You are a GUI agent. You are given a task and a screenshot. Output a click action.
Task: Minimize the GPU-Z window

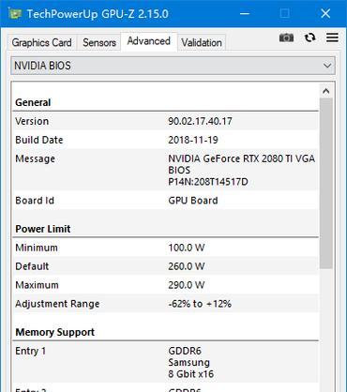pos(245,14)
